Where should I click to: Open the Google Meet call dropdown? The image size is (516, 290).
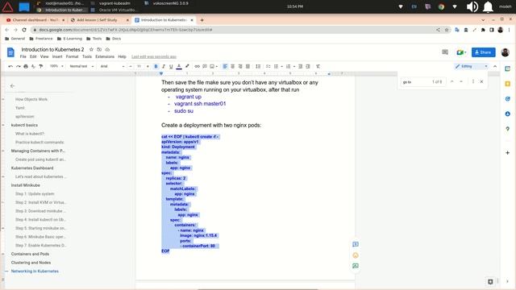461,52
